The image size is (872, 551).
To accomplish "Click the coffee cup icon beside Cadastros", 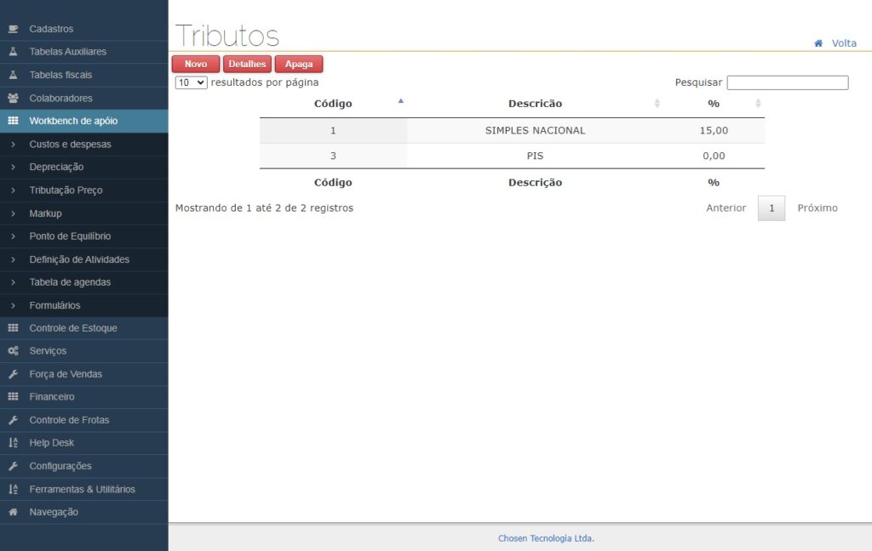I will click(x=13, y=29).
